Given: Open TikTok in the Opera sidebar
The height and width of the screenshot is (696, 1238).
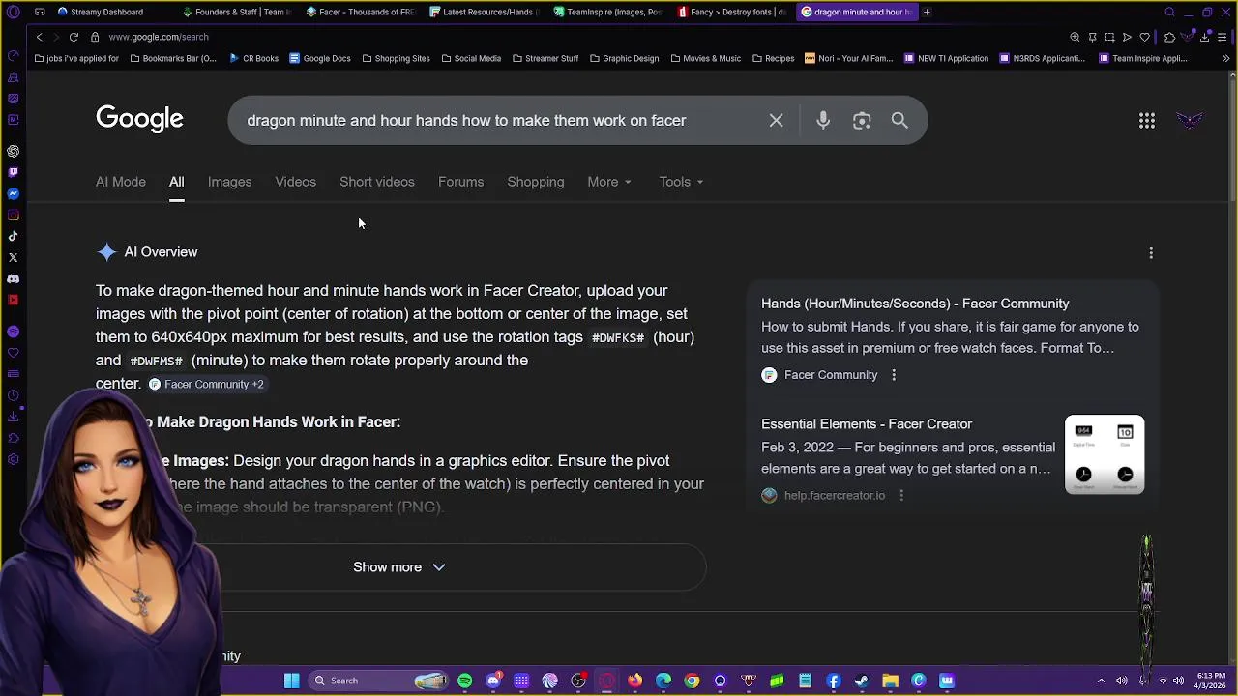Looking at the screenshot, I should pos(13,236).
